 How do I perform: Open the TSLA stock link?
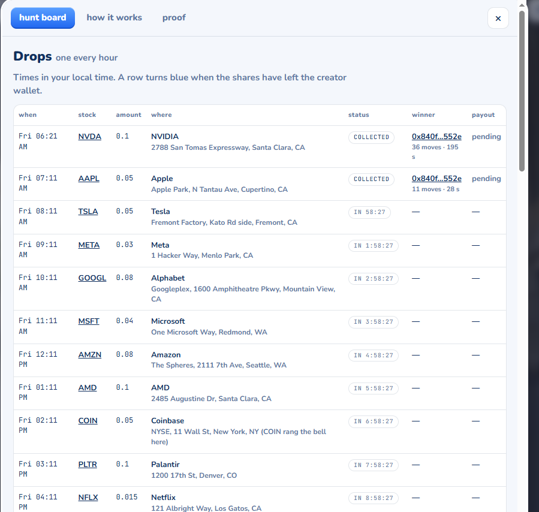pos(88,211)
